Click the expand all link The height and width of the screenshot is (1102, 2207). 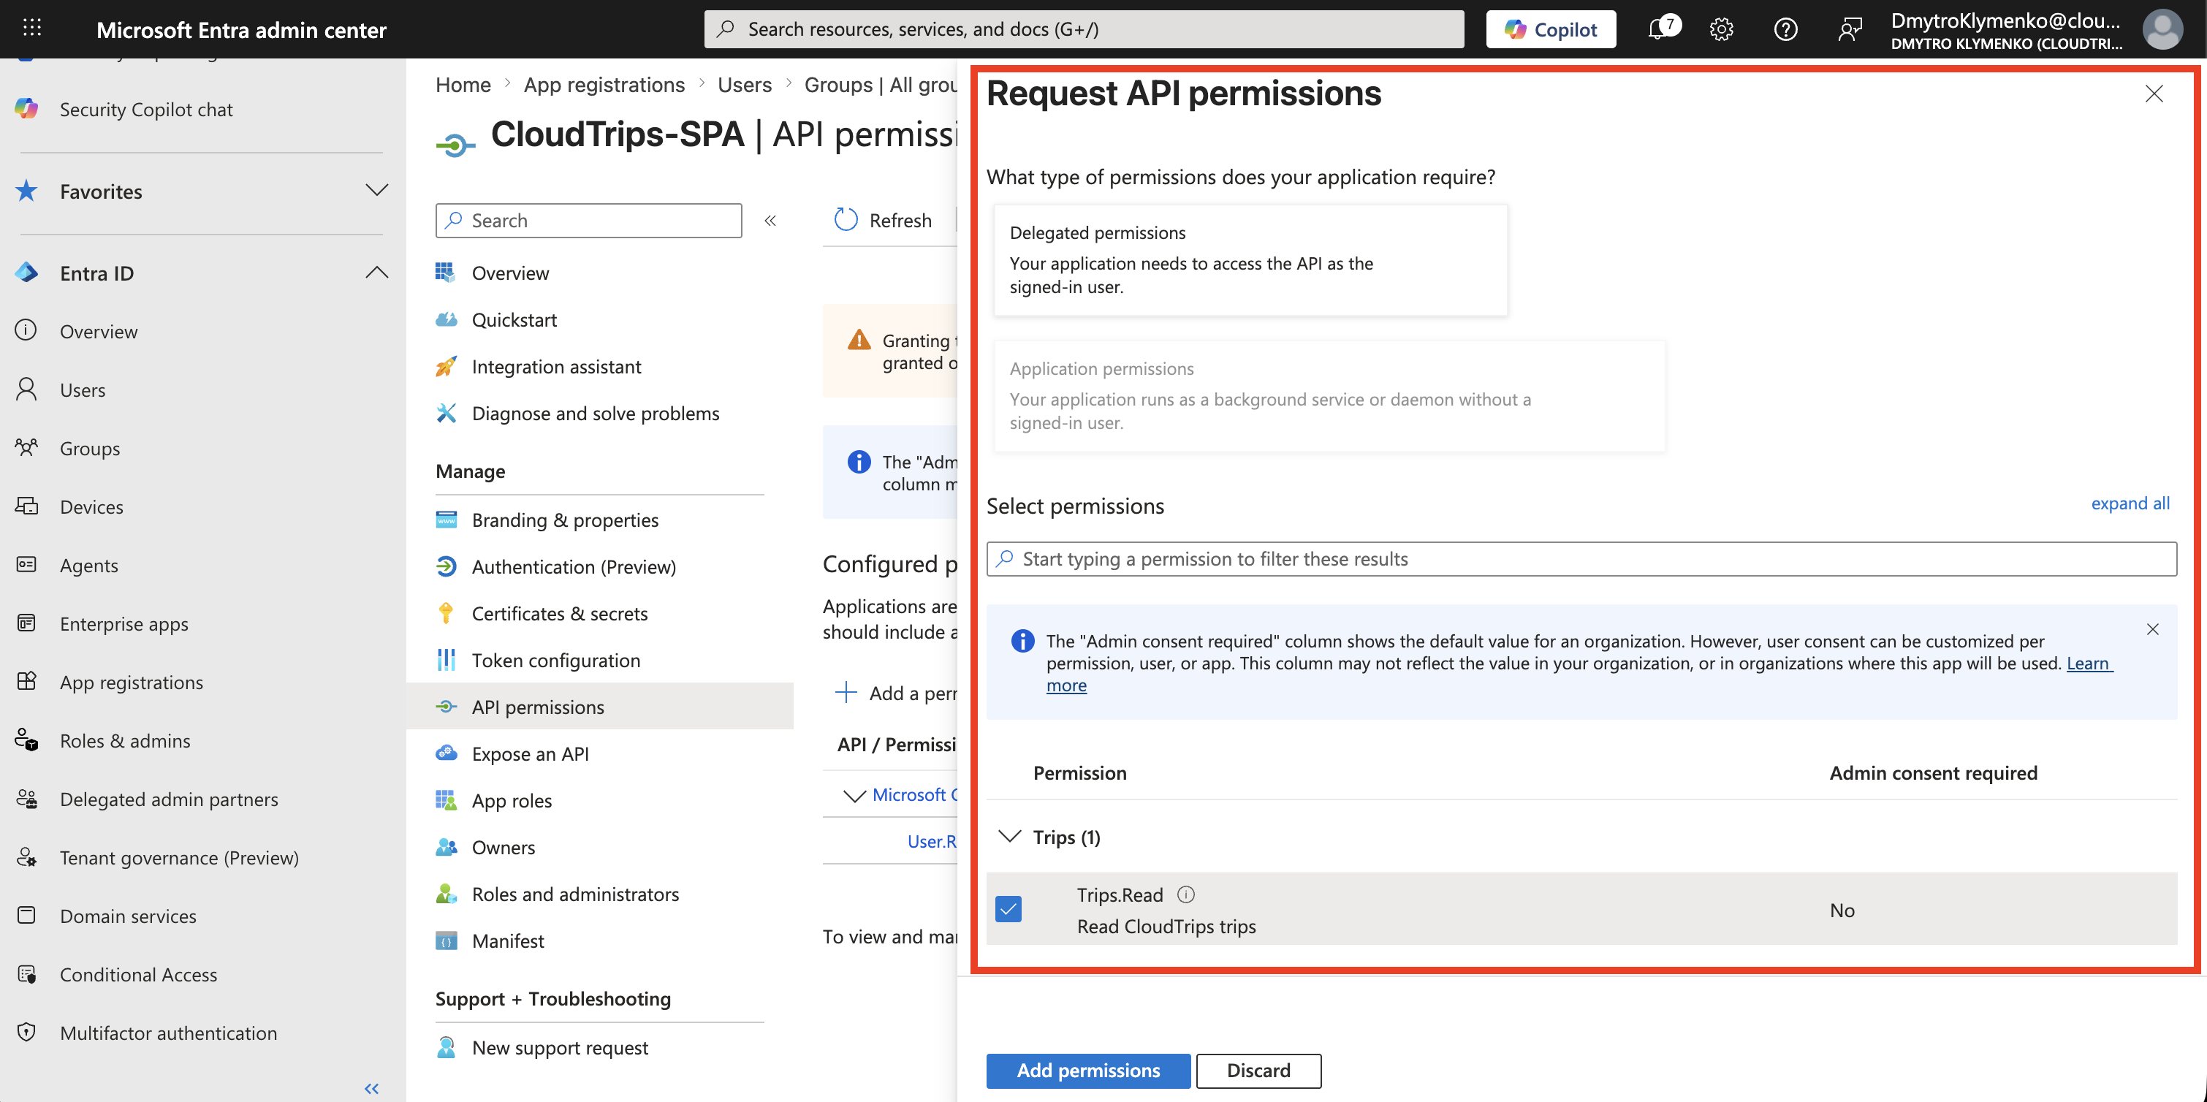2130,503
